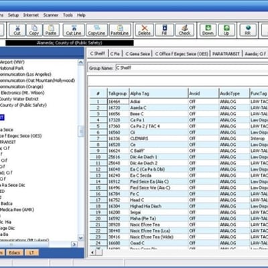Select tree item County of (Public Safety)
The height and width of the screenshot is (268, 268).
click(23, 105)
